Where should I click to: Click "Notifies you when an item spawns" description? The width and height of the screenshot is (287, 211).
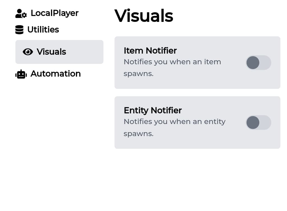172,68
